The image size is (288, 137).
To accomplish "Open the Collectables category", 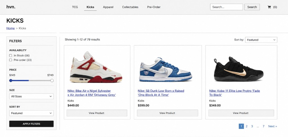I will [x=130, y=7].
